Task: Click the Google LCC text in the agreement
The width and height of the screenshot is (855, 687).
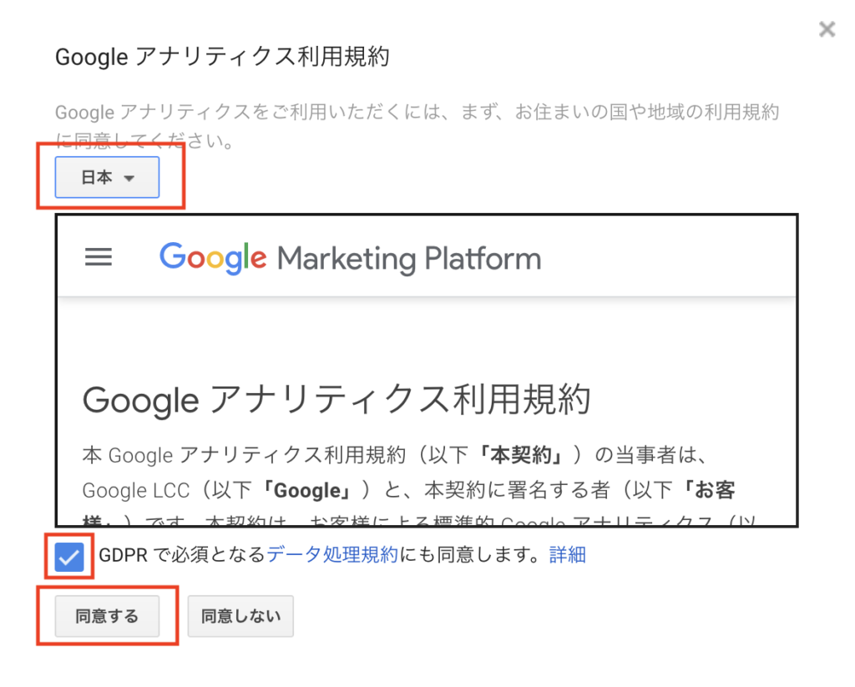Action: 136,490
